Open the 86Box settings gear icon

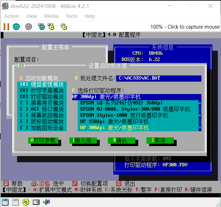tap(63, 27)
